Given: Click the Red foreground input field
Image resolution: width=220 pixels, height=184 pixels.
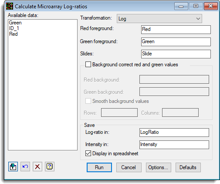Looking at the screenshot, I should pyautogui.click(x=176, y=30).
